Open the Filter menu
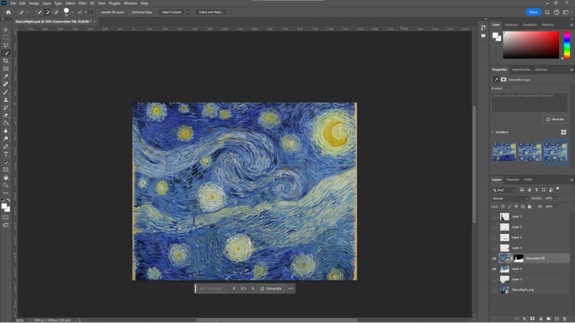This screenshot has height=323, width=575. point(82,4)
